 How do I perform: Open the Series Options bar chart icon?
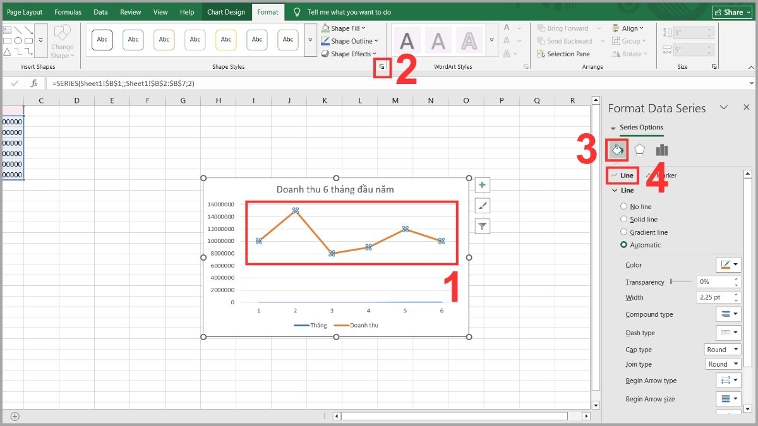tap(662, 150)
